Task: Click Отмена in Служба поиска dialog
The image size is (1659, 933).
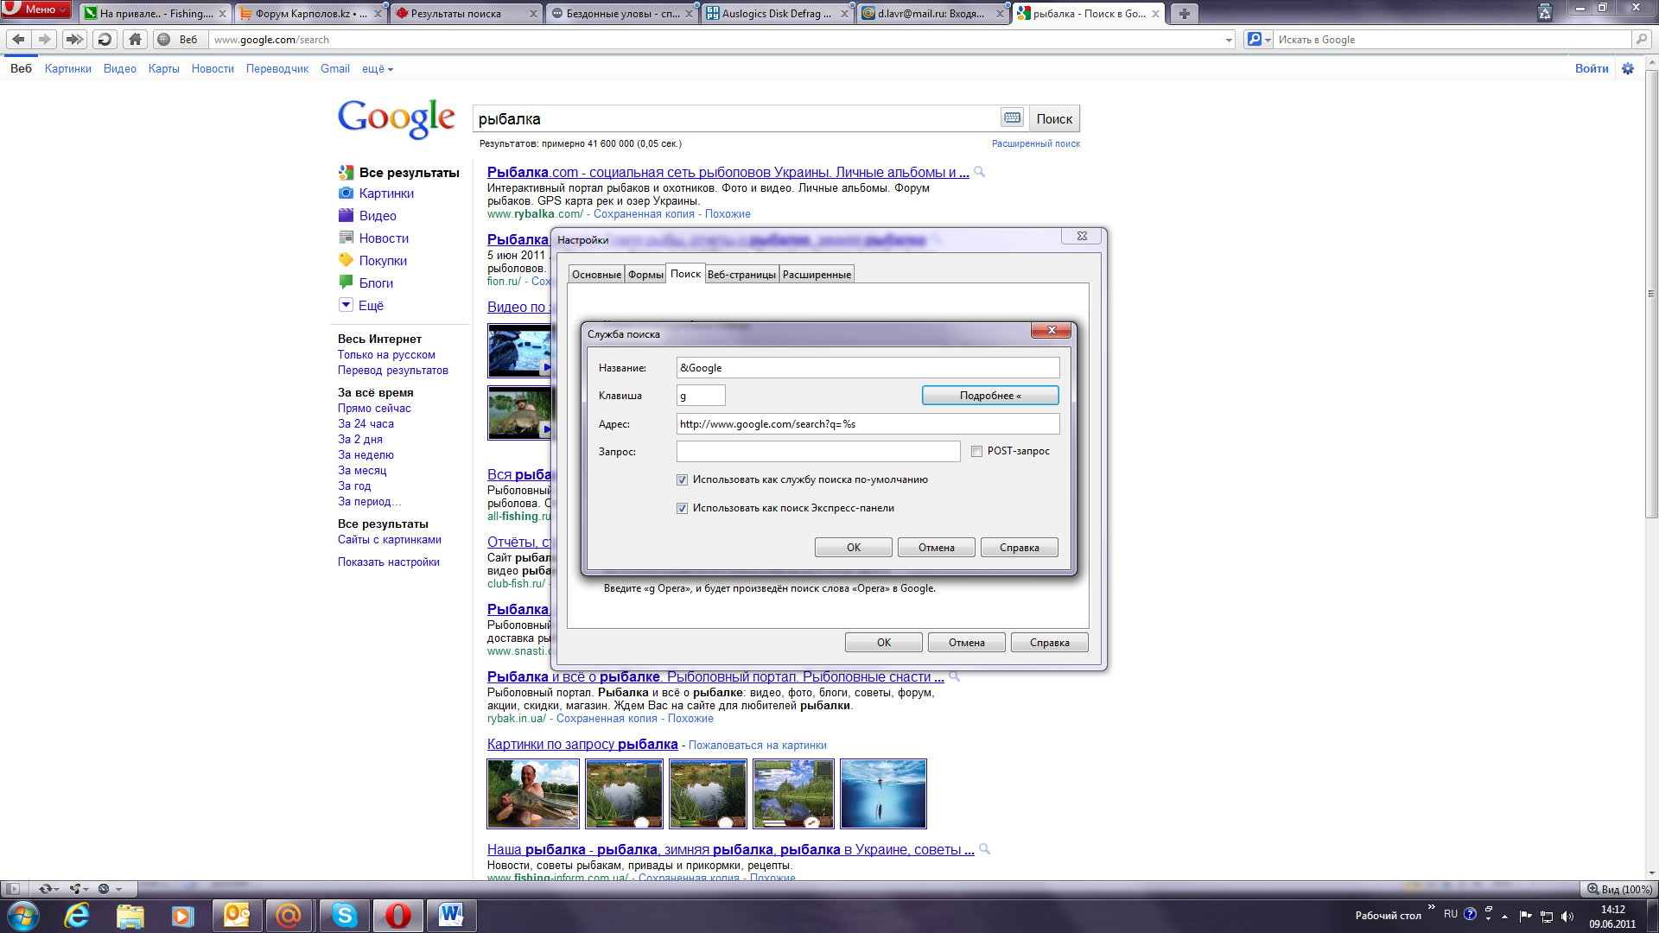Action: tap(937, 548)
